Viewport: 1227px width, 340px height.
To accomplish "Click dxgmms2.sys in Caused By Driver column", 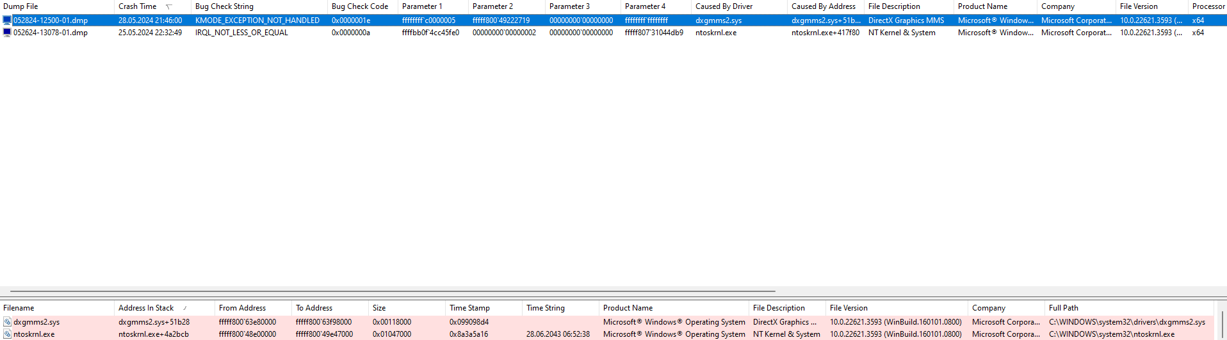I will [719, 20].
